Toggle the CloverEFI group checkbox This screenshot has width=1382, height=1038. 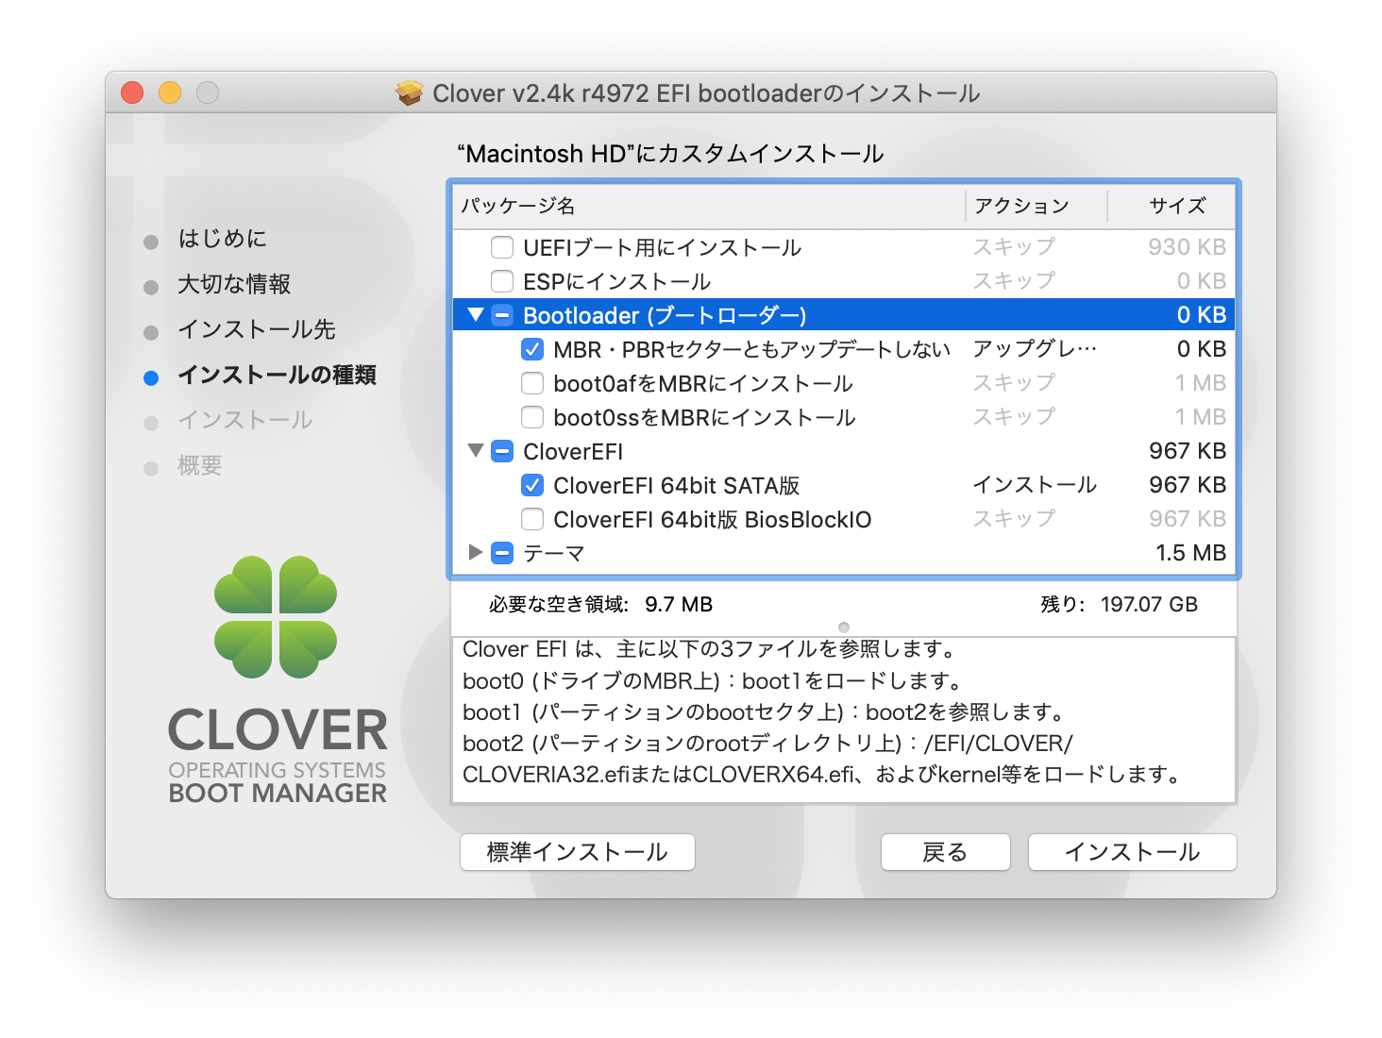click(x=502, y=452)
